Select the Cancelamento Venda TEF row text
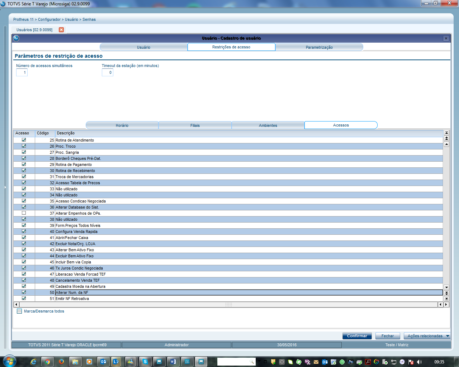The height and width of the screenshot is (367, 459). point(77,280)
